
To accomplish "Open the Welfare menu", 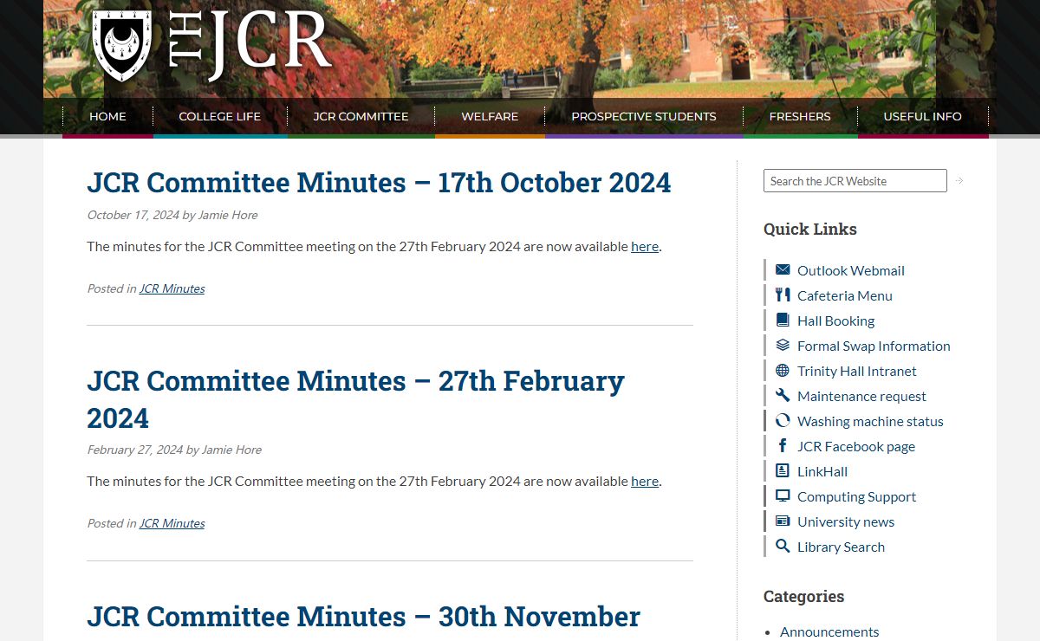I will click(x=490, y=116).
